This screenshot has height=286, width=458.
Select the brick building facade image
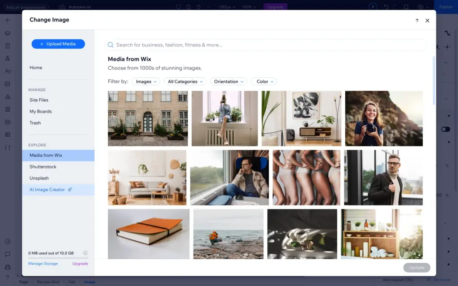point(148,118)
